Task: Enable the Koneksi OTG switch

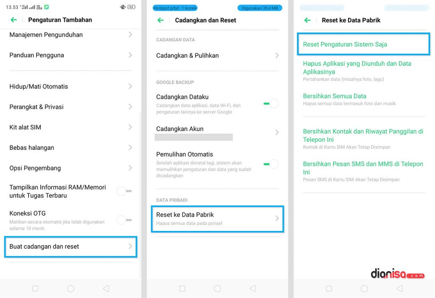Action: tap(124, 220)
